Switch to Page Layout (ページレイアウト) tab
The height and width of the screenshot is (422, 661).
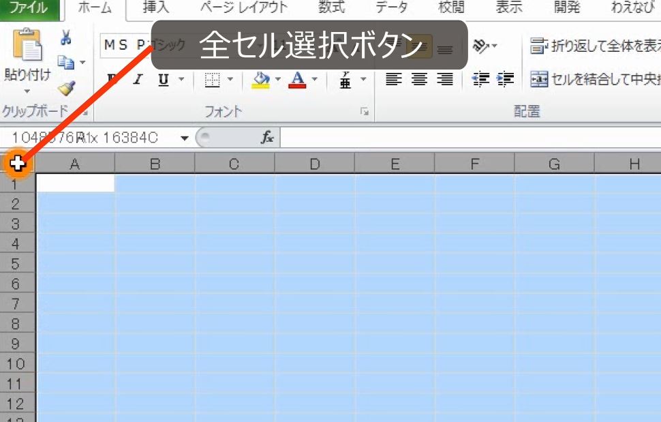tap(244, 8)
